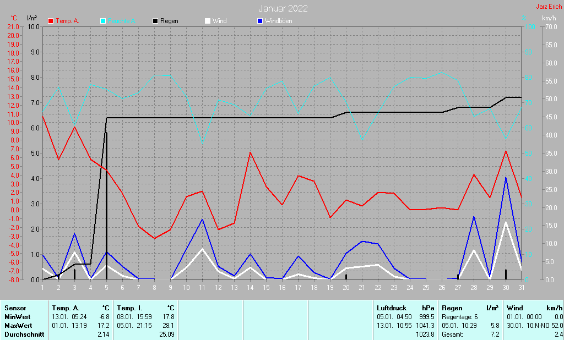Click the km/h axis unit label at top right

point(549,18)
